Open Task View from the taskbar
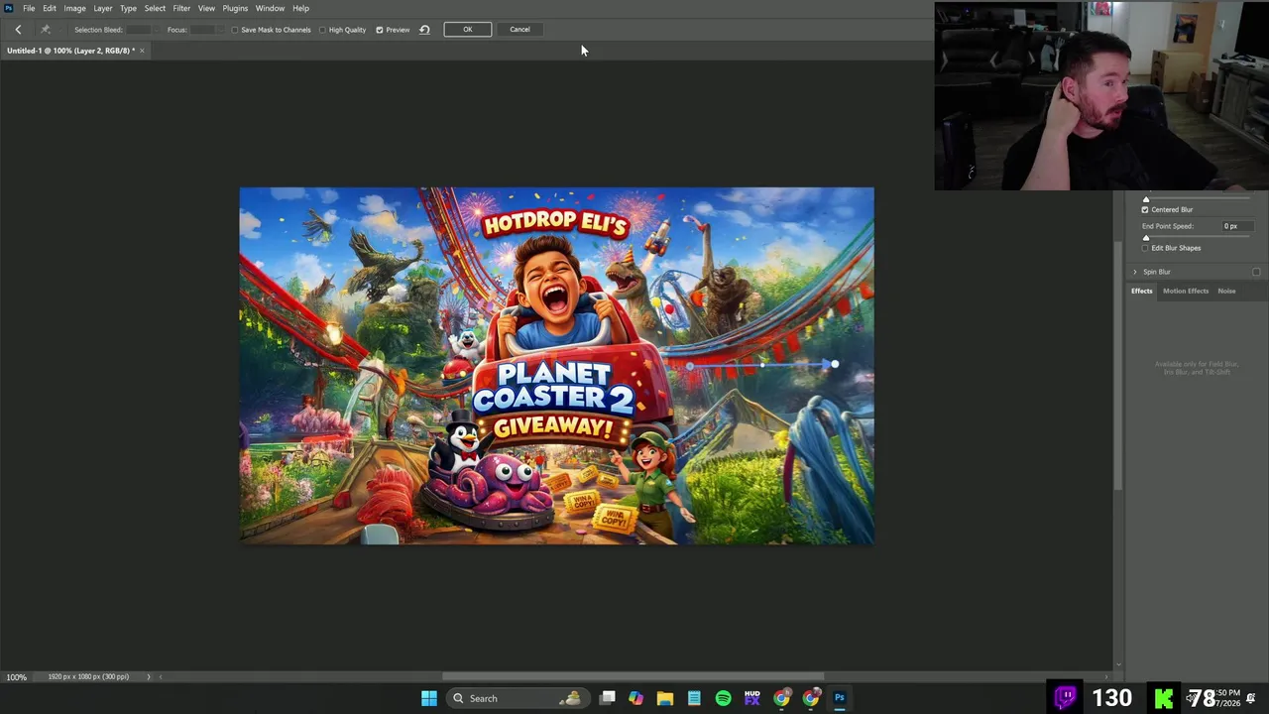 click(x=607, y=698)
